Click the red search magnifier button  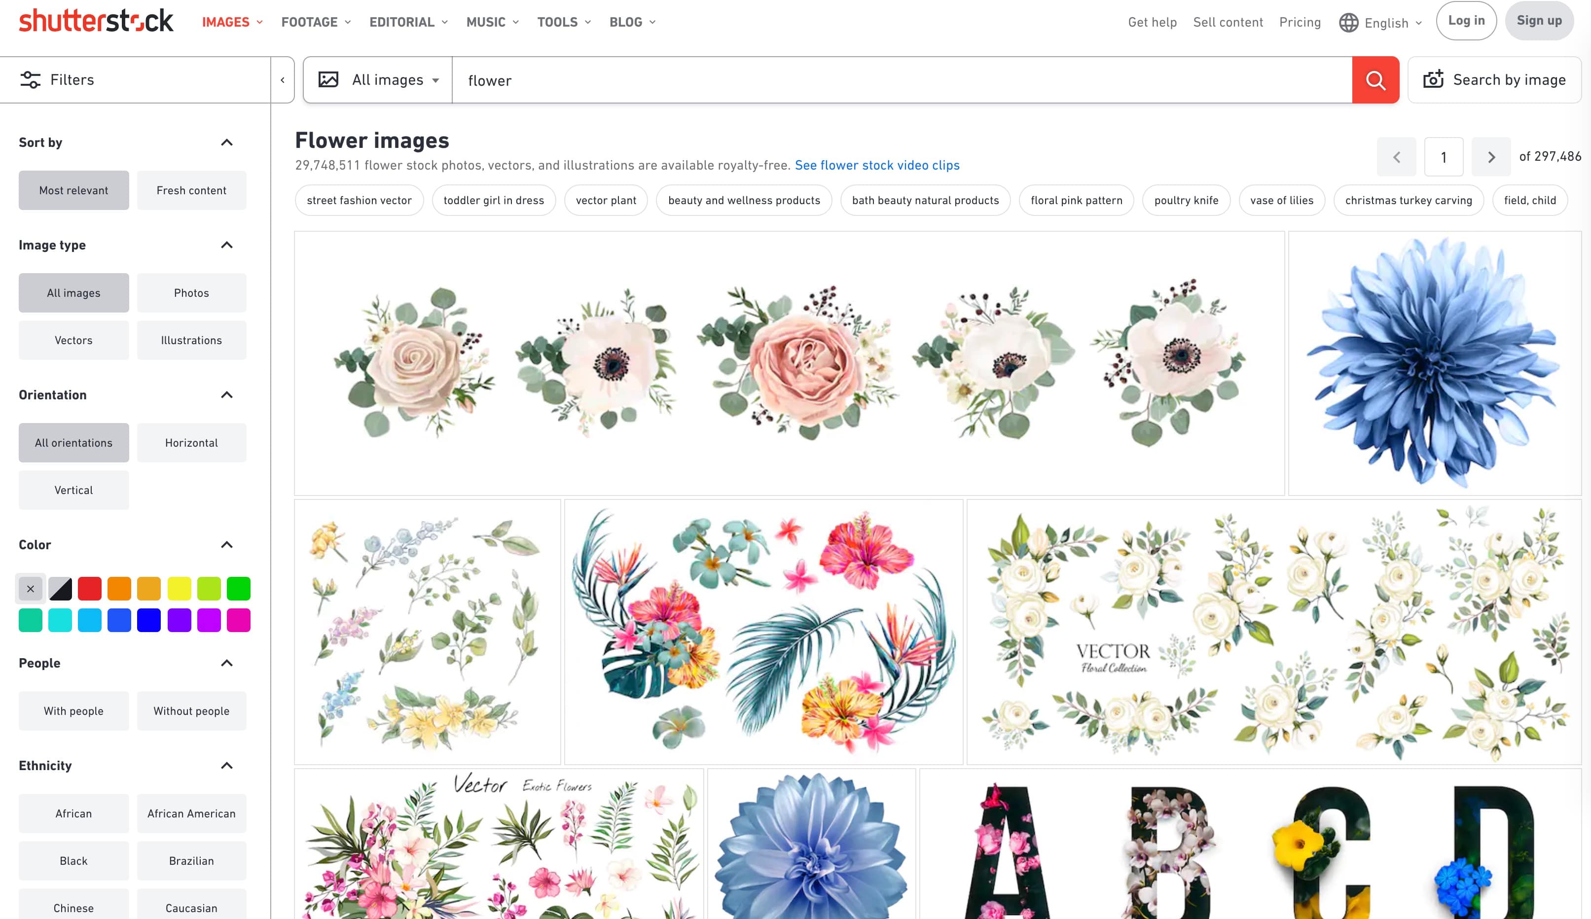click(x=1375, y=80)
